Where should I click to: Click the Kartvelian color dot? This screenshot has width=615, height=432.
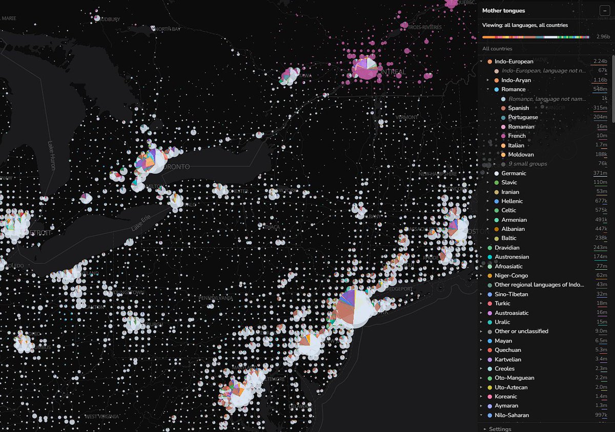490,359
